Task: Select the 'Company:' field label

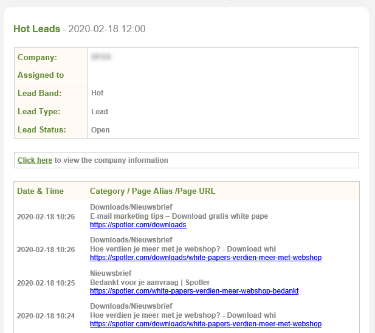Action: tap(37, 58)
